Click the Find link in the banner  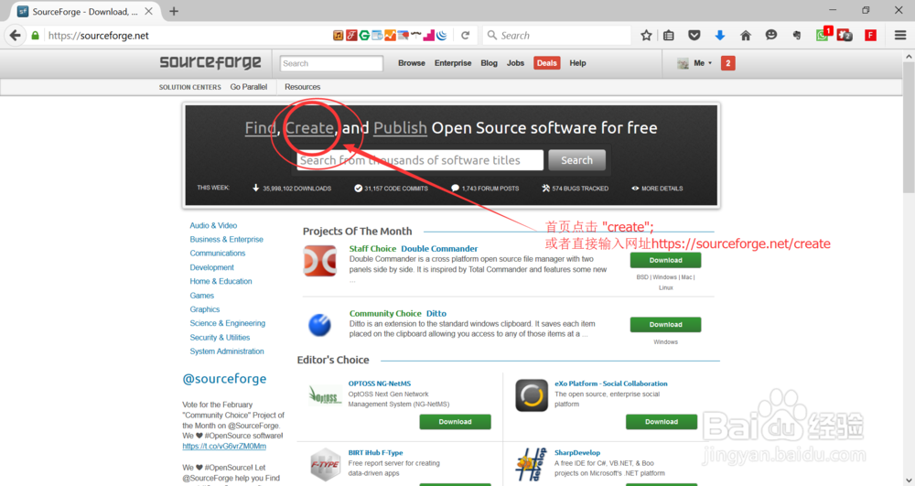tap(260, 128)
